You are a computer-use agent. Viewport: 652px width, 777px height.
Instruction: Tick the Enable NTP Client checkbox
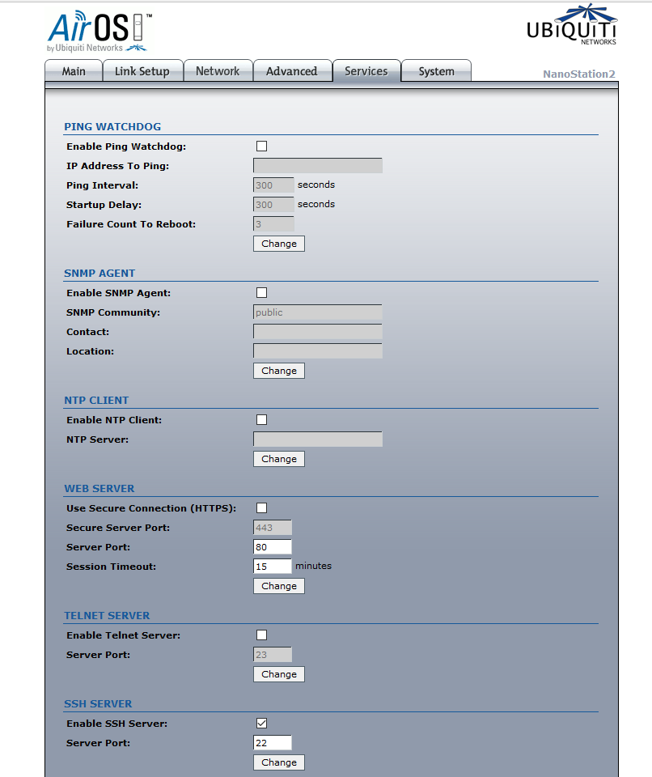(261, 420)
